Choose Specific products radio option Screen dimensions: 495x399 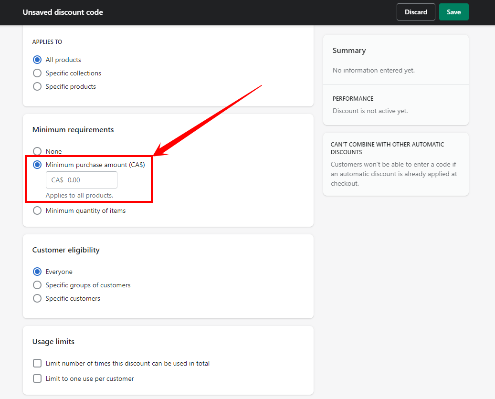[37, 86]
